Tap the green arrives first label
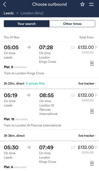 pyautogui.click(x=35, y=83)
